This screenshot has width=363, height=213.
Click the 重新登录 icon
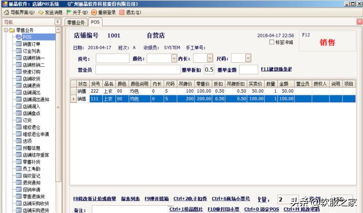pyautogui.click(x=94, y=12)
